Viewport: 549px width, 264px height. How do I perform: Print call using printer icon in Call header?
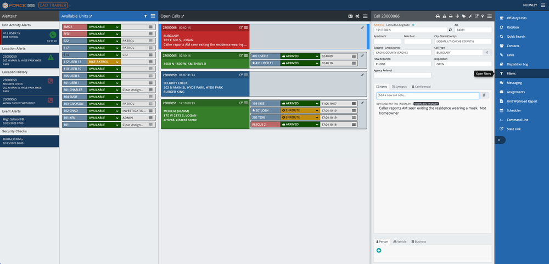451,16
